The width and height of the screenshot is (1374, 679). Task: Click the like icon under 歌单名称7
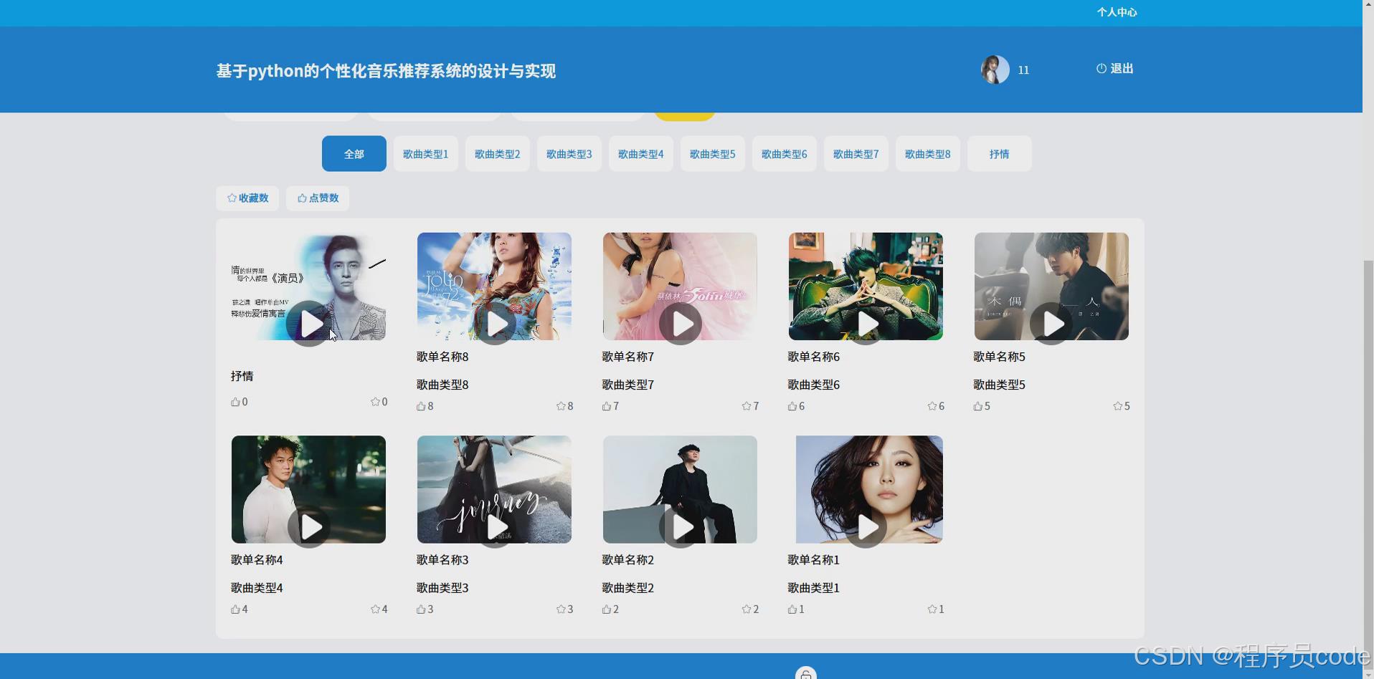pos(606,405)
